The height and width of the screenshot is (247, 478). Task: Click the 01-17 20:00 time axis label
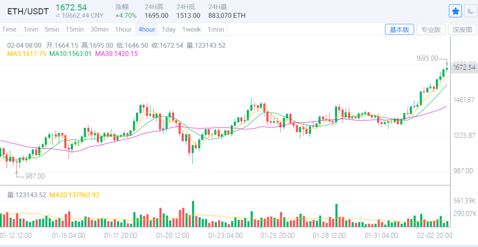120,236
